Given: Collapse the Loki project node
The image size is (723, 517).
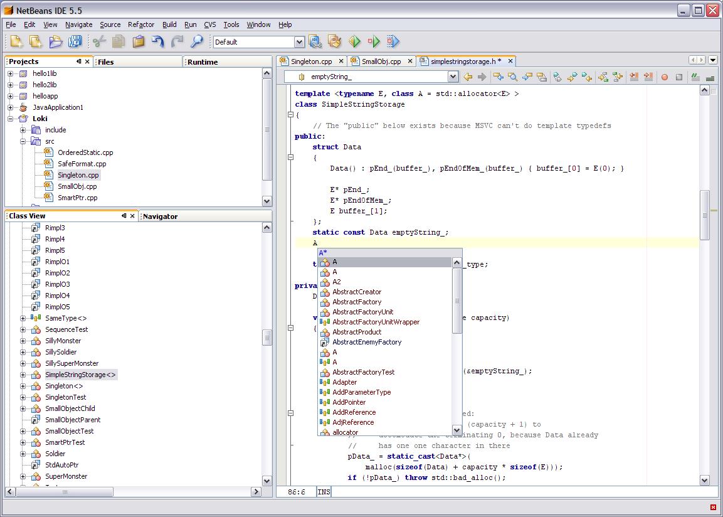Looking at the screenshot, I should point(10,119).
